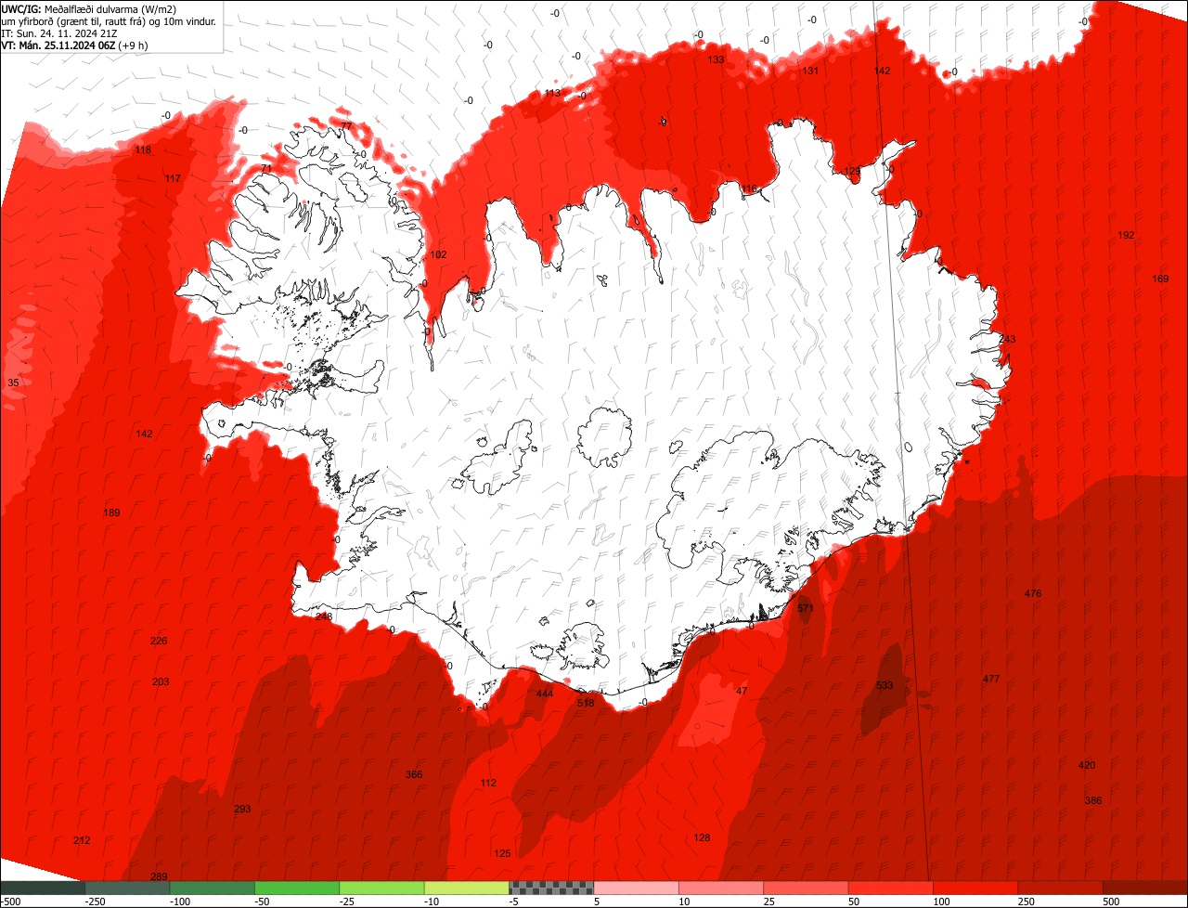
Task: Click the 47 value south of the coast
Action: [741, 691]
